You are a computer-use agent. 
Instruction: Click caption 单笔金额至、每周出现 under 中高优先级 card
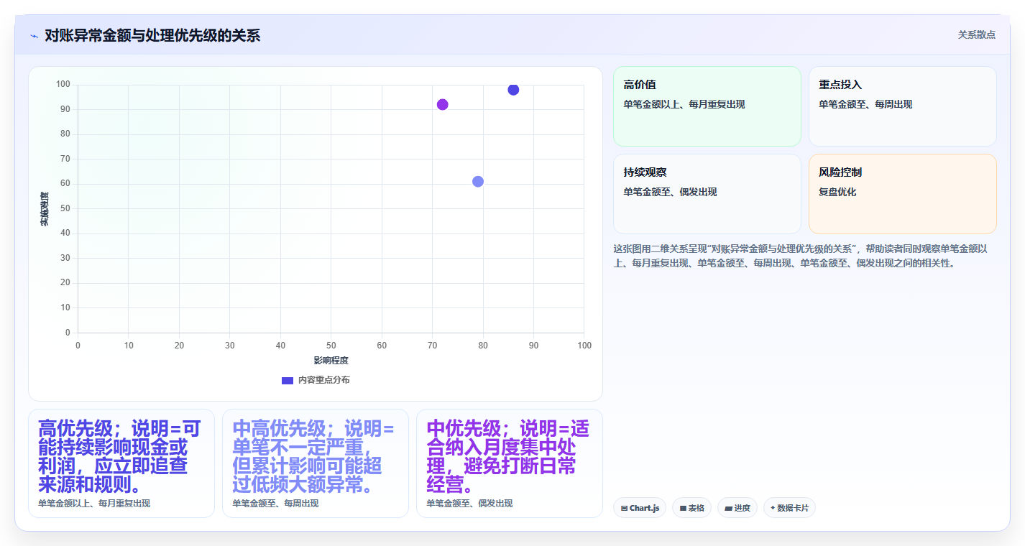click(275, 504)
